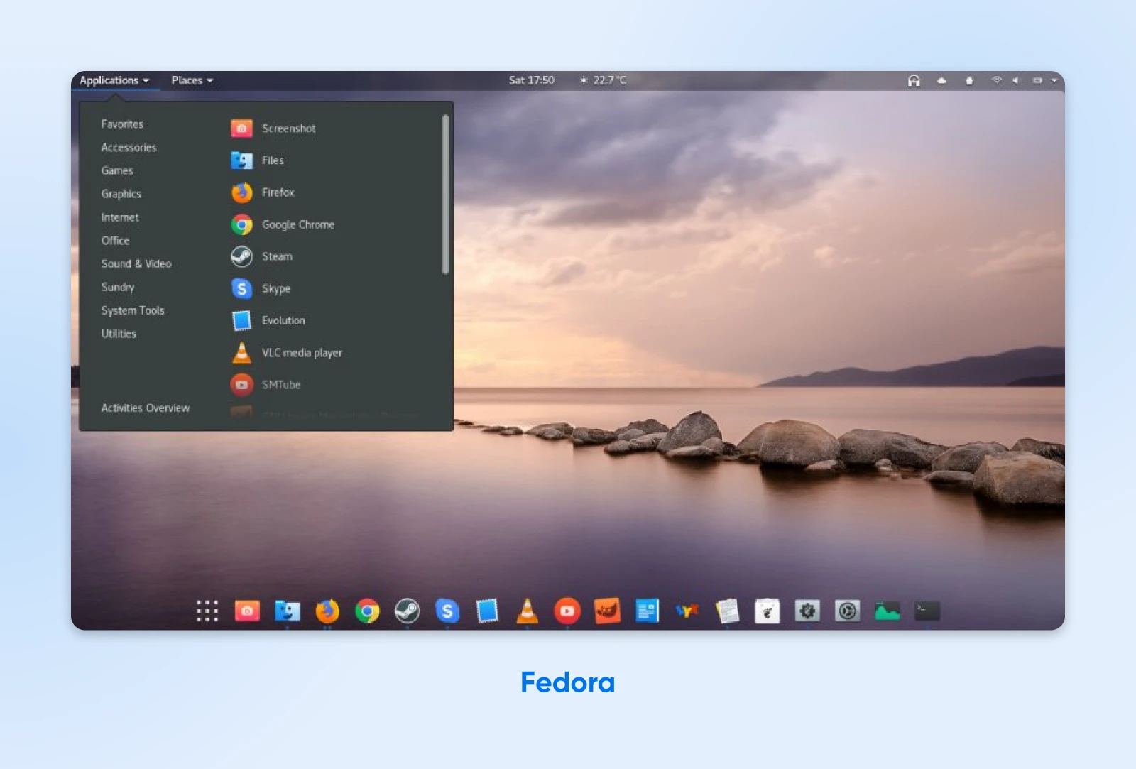Click the VLC cone icon in the dock
Screen dimensions: 1136x769
[527, 611]
